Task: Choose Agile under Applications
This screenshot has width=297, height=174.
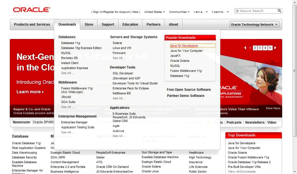Action: [x=116, y=126]
